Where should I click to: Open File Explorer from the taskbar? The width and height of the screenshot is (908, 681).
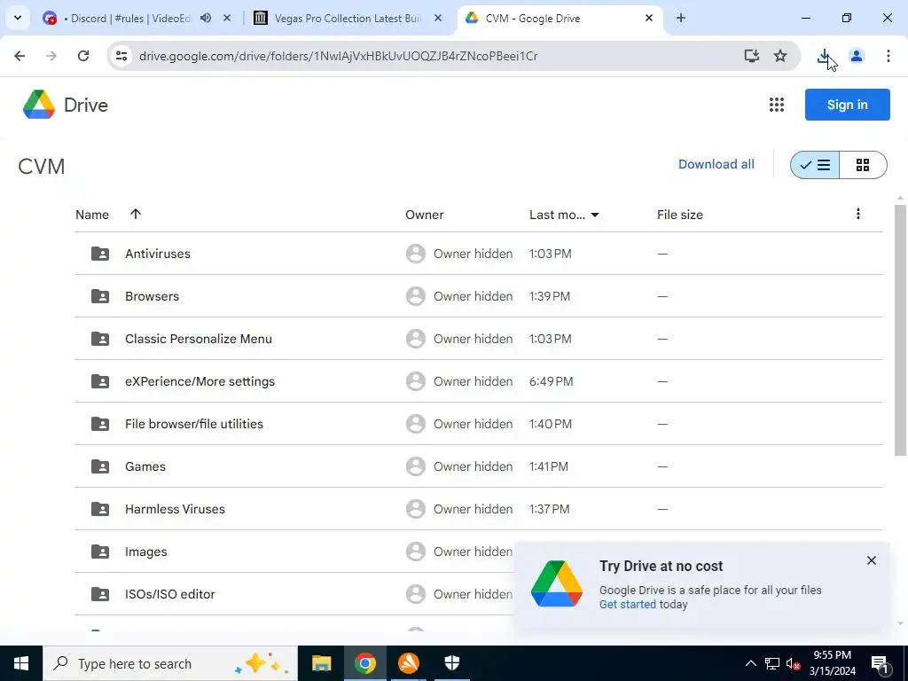pyautogui.click(x=321, y=663)
